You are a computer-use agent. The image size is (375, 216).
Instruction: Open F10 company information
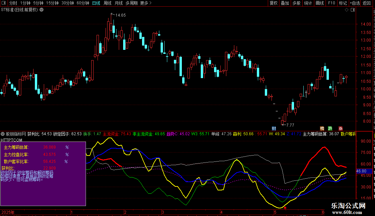pos(332,3)
